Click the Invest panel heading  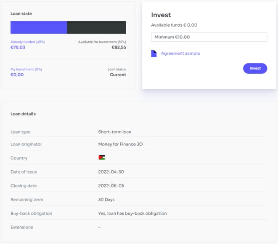(x=161, y=15)
